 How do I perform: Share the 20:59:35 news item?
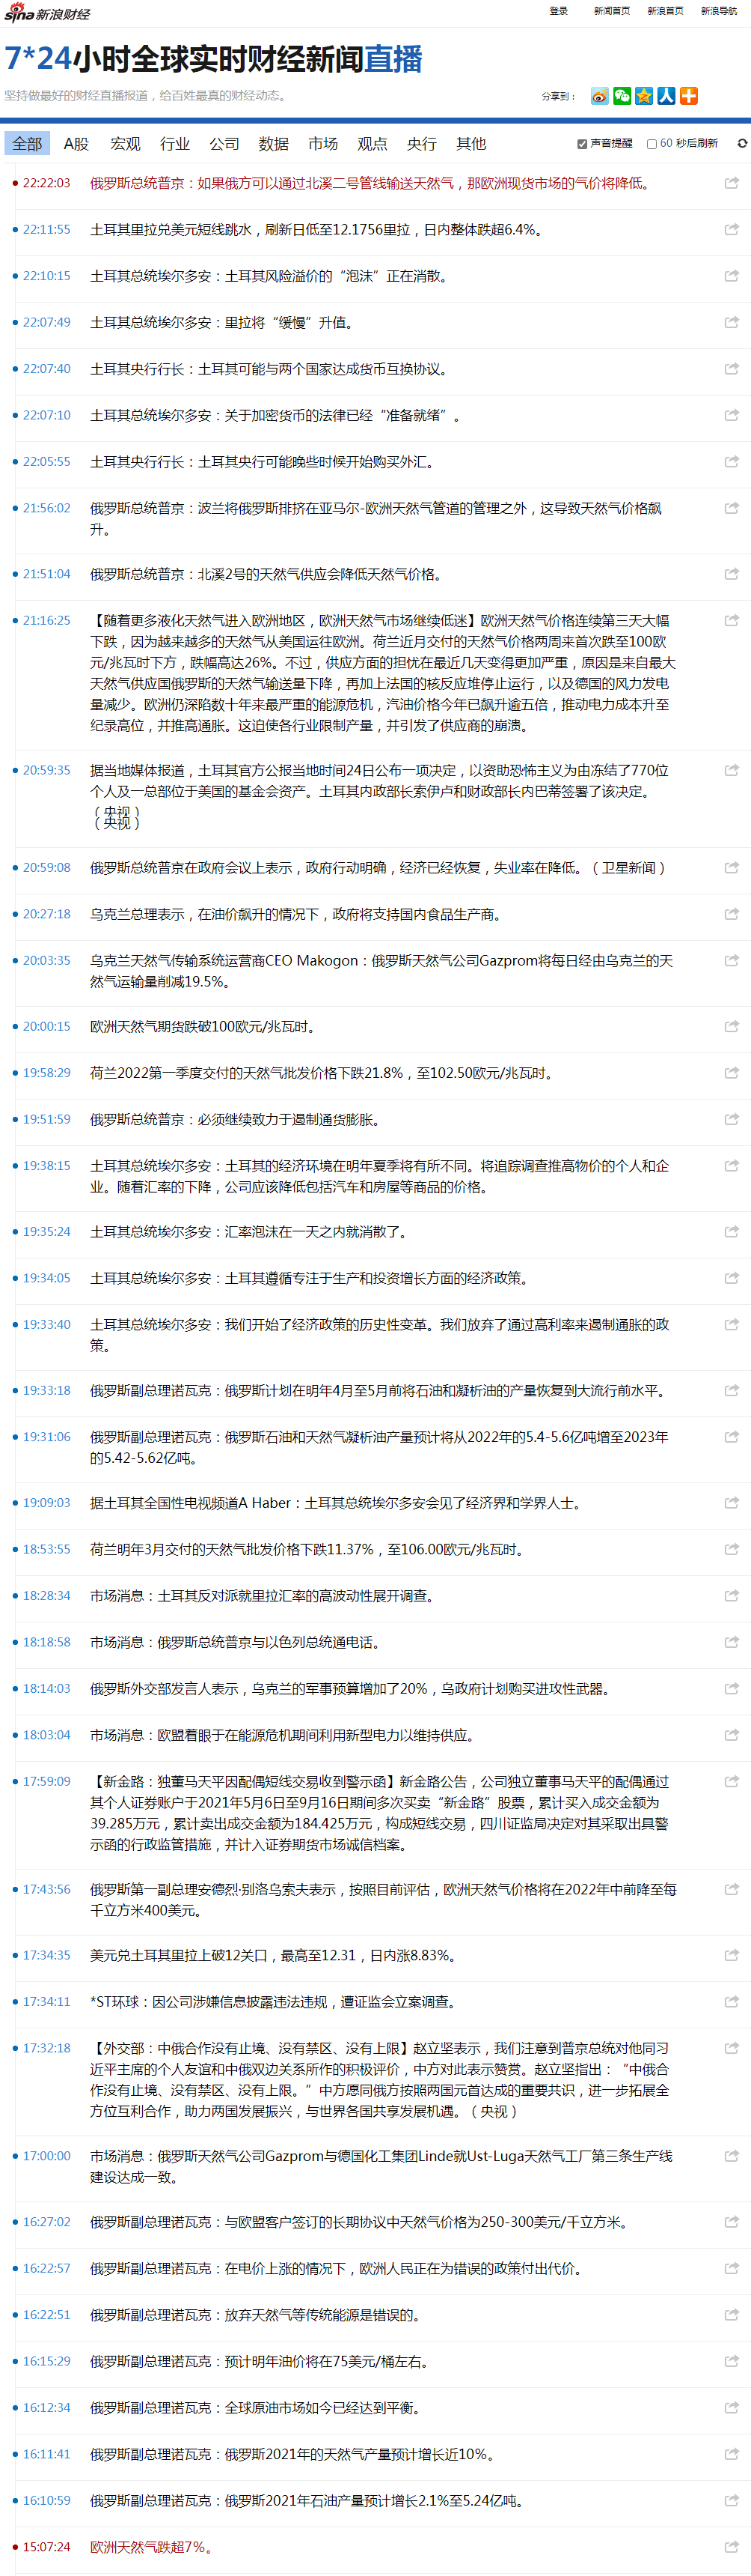(x=731, y=771)
